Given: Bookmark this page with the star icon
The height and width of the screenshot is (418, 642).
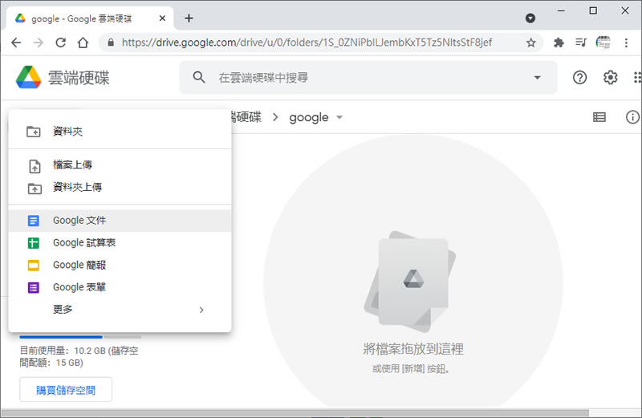Looking at the screenshot, I should (x=531, y=43).
